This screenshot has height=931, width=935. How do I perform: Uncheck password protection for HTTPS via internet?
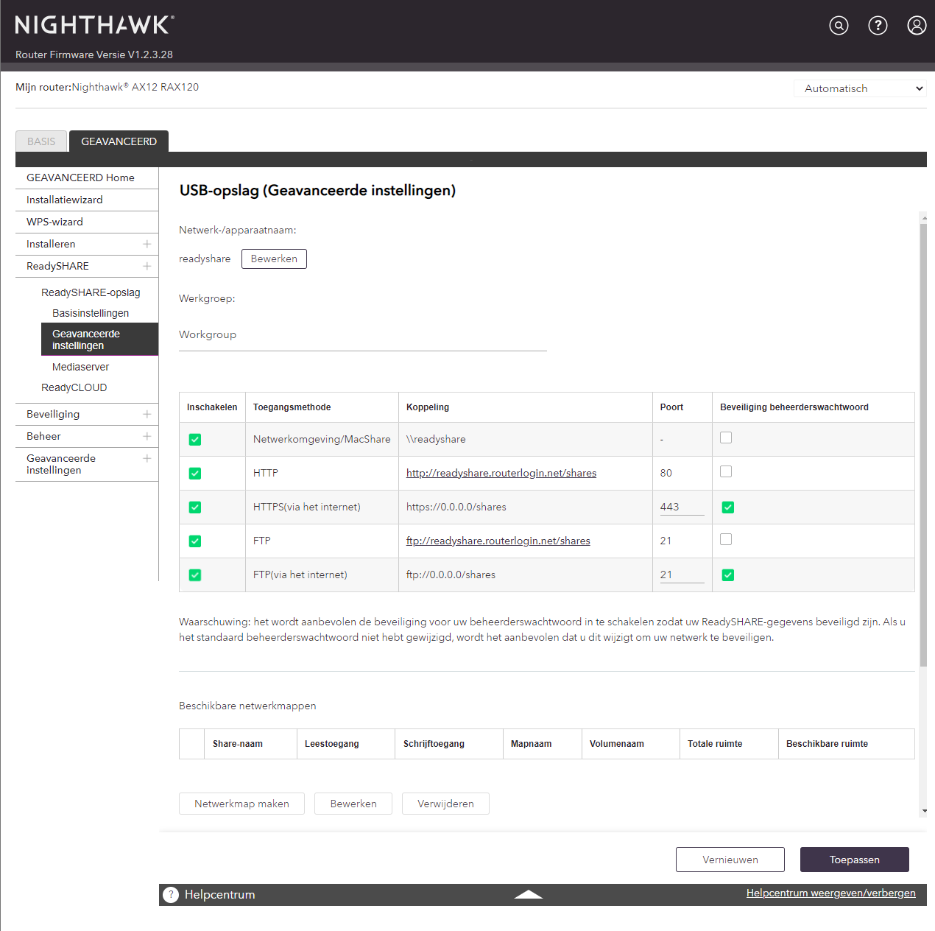(x=728, y=507)
